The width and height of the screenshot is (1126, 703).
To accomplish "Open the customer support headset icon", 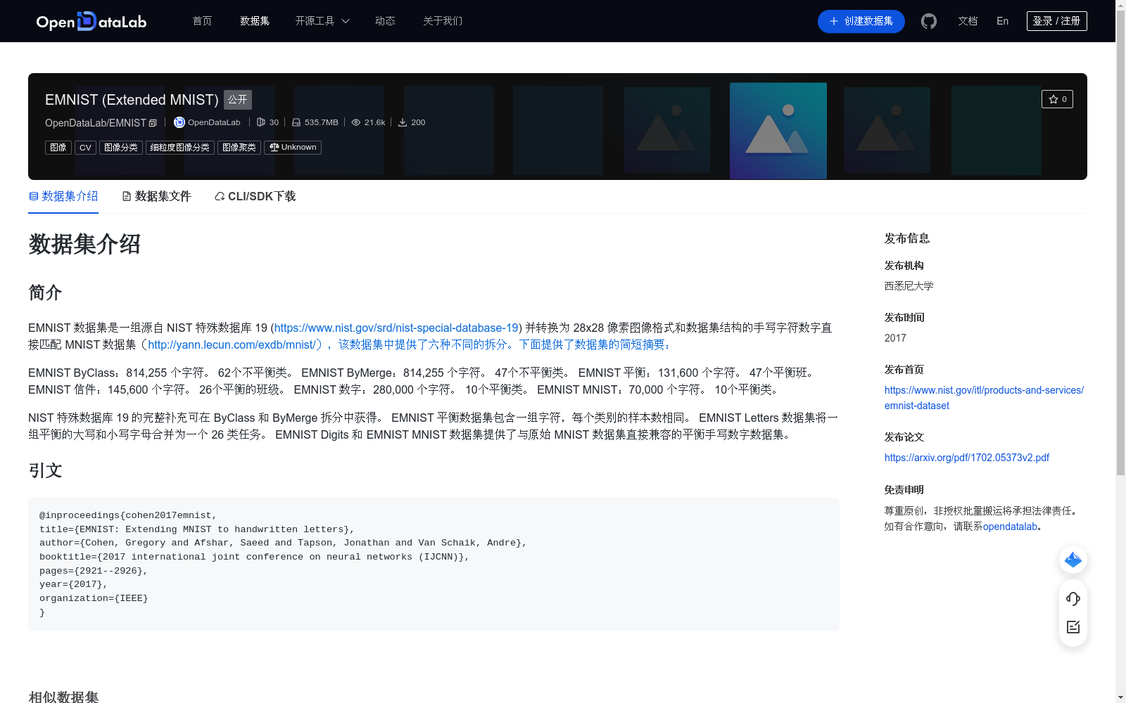I will [x=1073, y=599].
